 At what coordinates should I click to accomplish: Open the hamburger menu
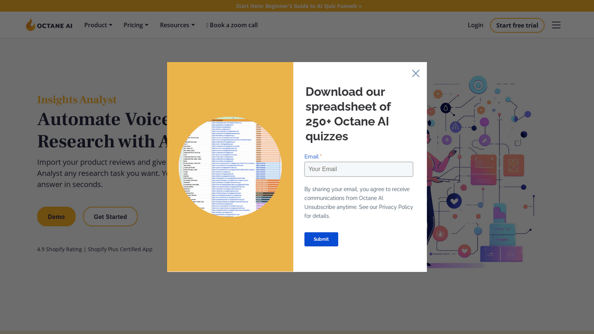click(556, 25)
